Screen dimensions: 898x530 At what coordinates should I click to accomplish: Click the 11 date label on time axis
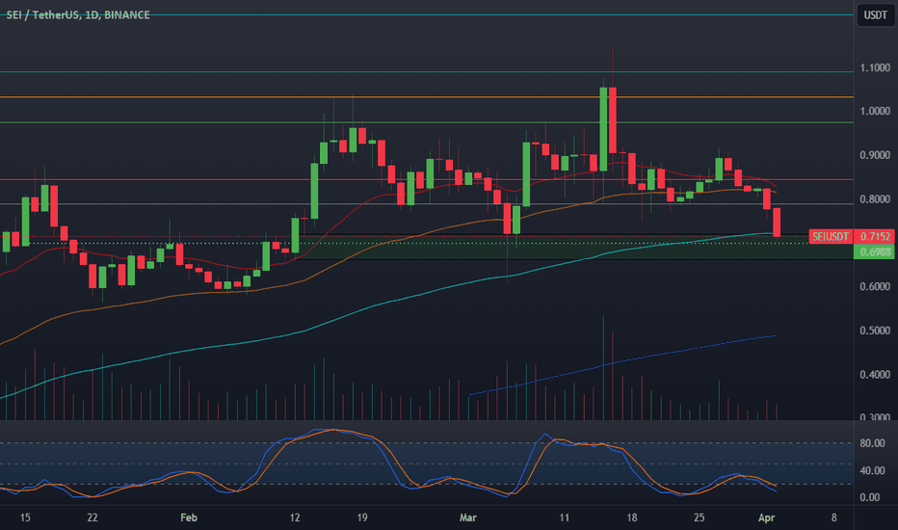564,517
